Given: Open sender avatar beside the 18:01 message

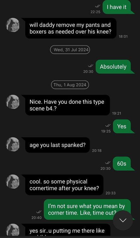Looking at the screenshot, I should 13,25.
